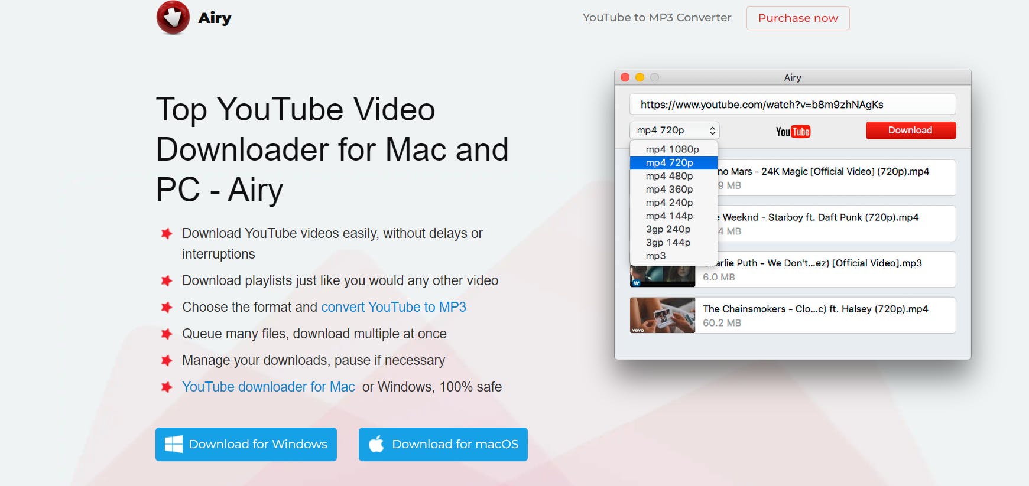This screenshot has width=1029, height=486.
Task: Select highlighted mp4 720p option
Action: tap(674, 162)
